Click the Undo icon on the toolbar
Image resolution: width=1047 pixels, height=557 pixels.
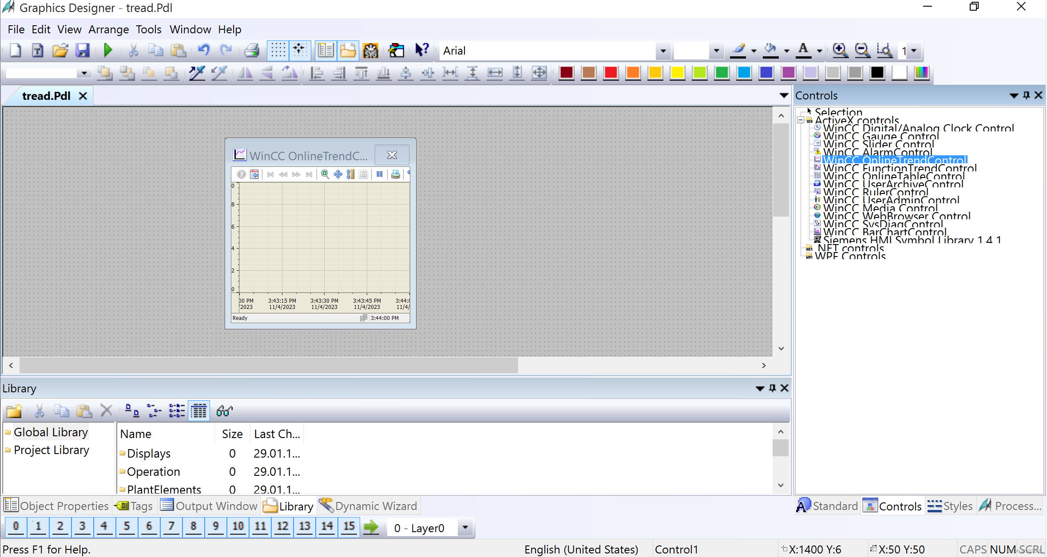(203, 50)
